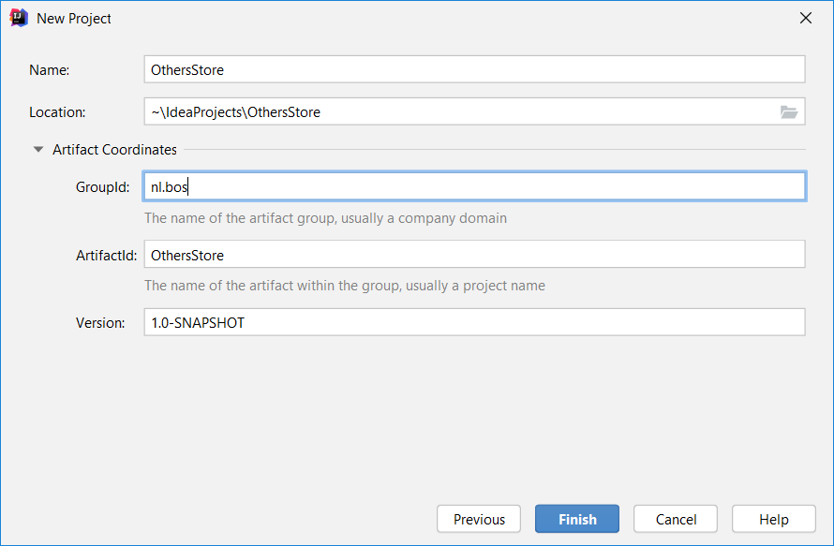This screenshot has height=546, width=834.
Task: Click the "Location:" label
Action: 57,112
